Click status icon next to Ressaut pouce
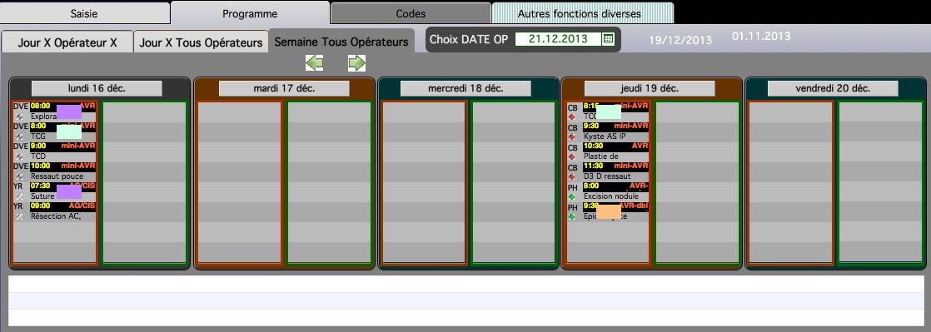 pos(19,176)
